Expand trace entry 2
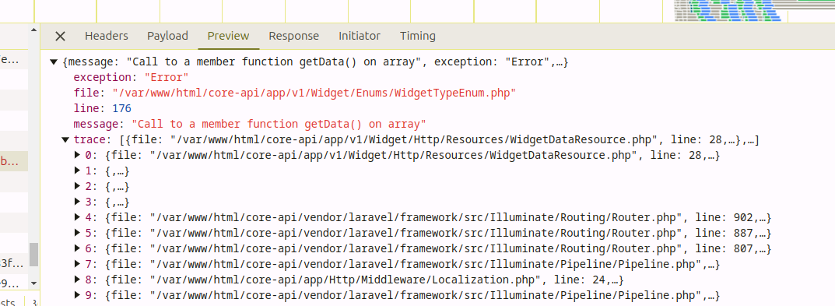The width and height of the screenshot is (835, 306). [79, 187]
